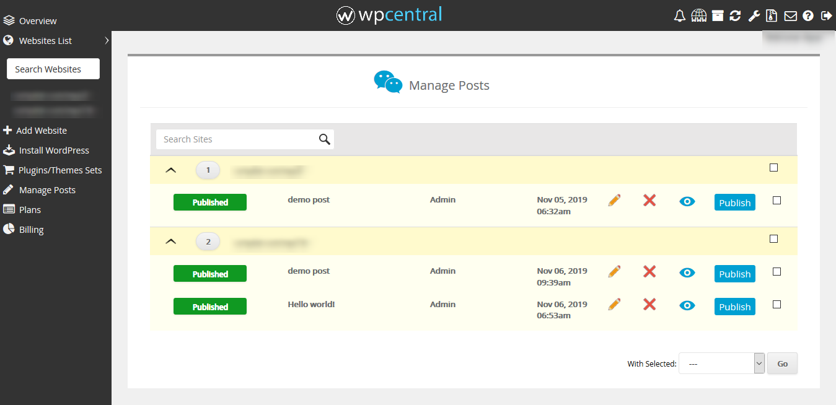This screenshot has width=836, height=405.
Task: Go to Add Website
Action: [x=42, y=131]
